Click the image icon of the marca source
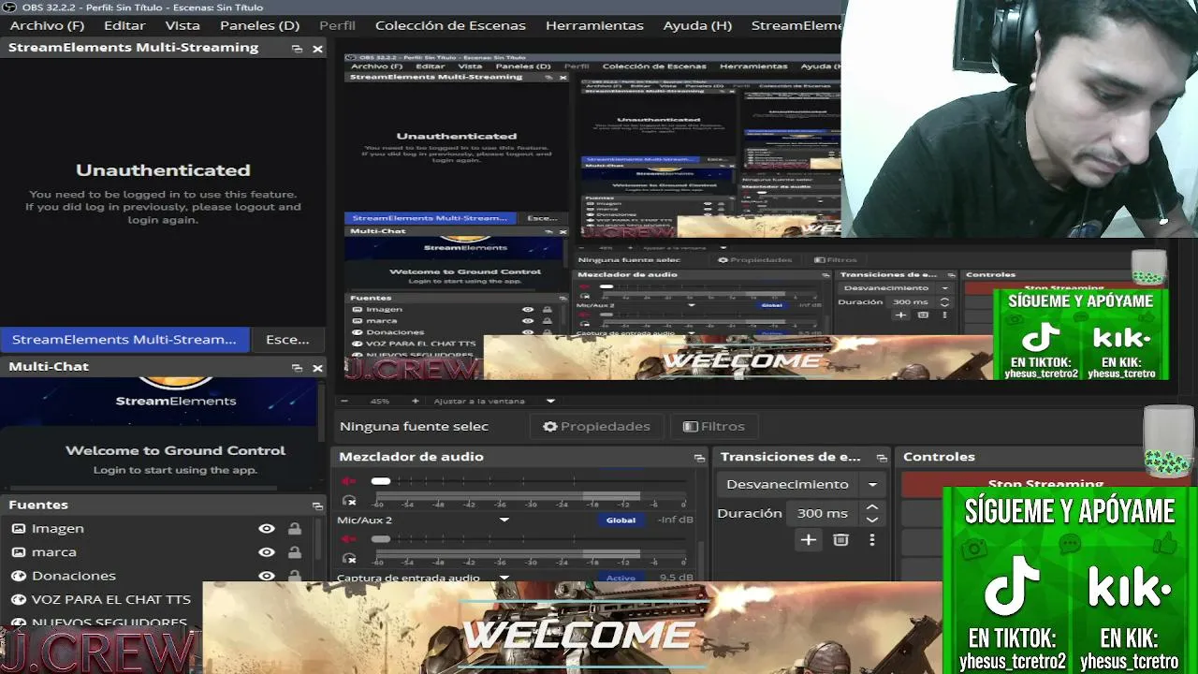Image resolution: width=1198 pixels, height=674 pixels. [18, 552]
